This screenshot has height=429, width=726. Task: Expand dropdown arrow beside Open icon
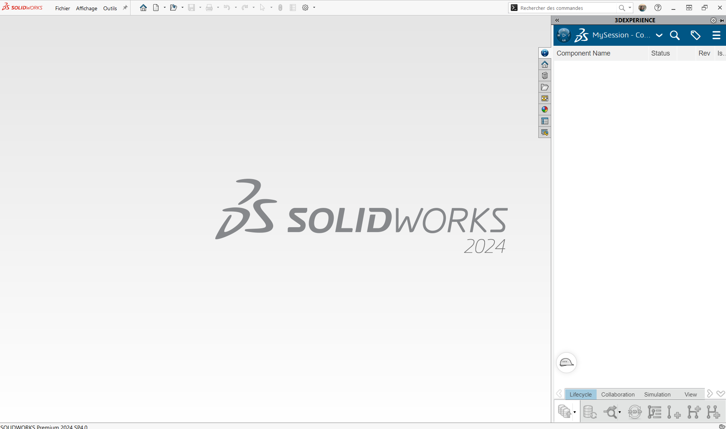[182, 8]
